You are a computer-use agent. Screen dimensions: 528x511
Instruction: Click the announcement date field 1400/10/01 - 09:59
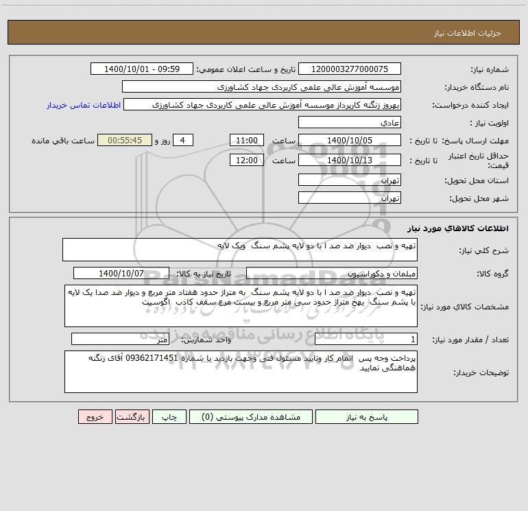pos(142,69)
